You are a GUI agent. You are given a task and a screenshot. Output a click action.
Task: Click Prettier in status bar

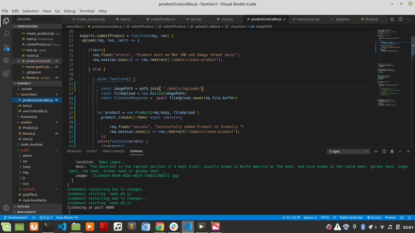(390, 217)
